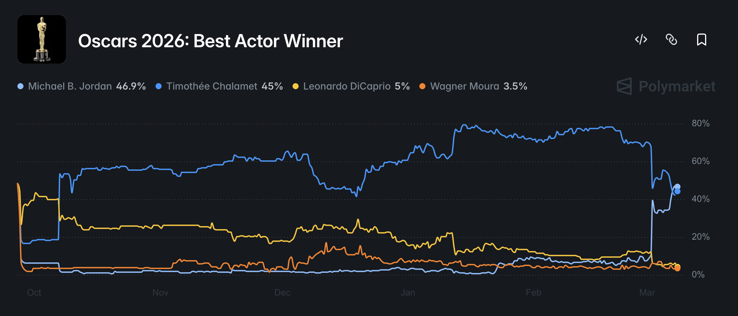
Task: Toggle the Leonardo DiCaprio legend entry
Action: coord(347,86)
